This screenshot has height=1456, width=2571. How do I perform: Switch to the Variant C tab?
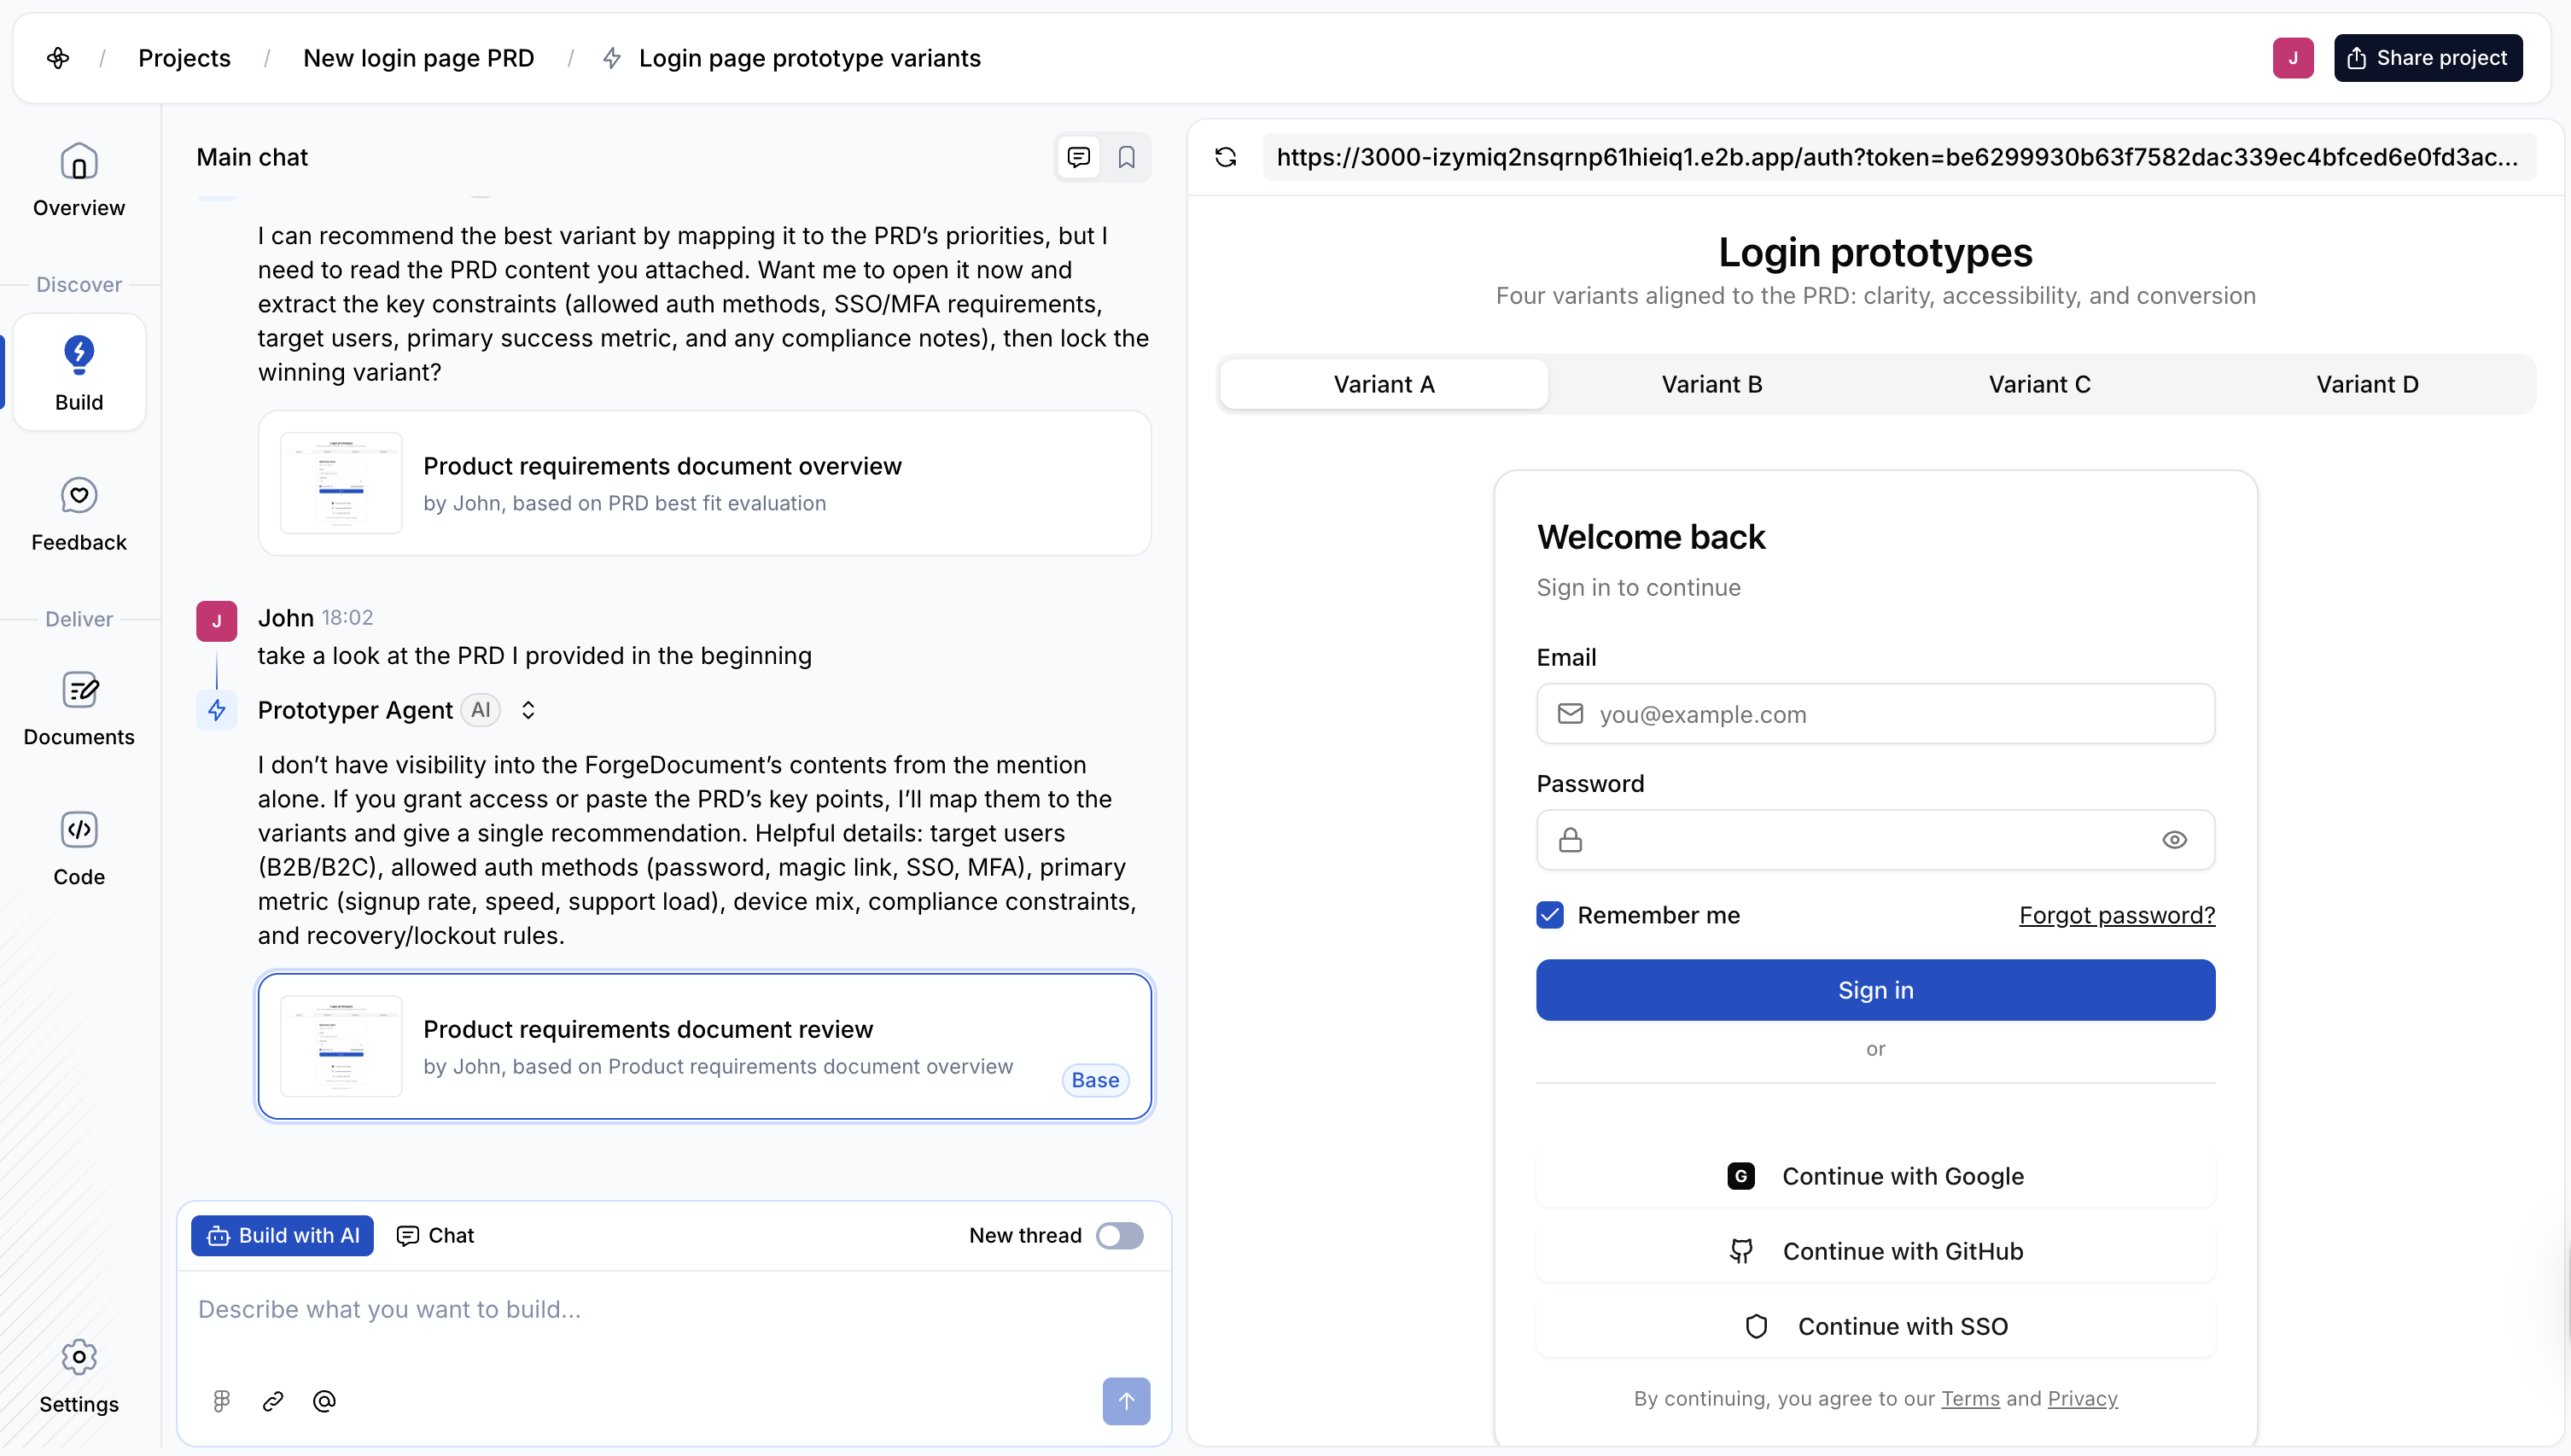click(2039, 384)
